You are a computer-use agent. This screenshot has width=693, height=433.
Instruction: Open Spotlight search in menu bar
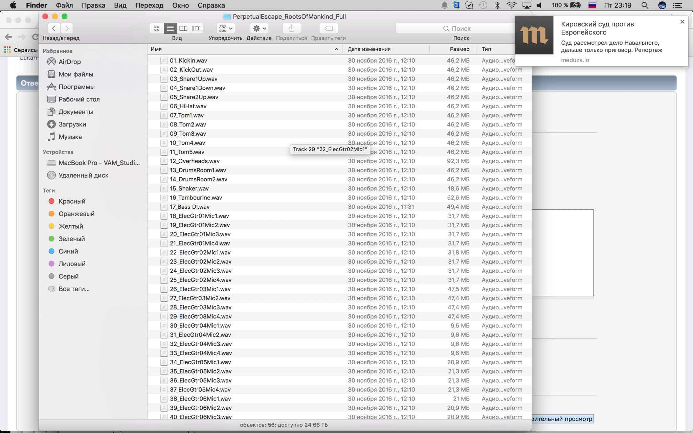pyautogui.click(x=645, y=5)
